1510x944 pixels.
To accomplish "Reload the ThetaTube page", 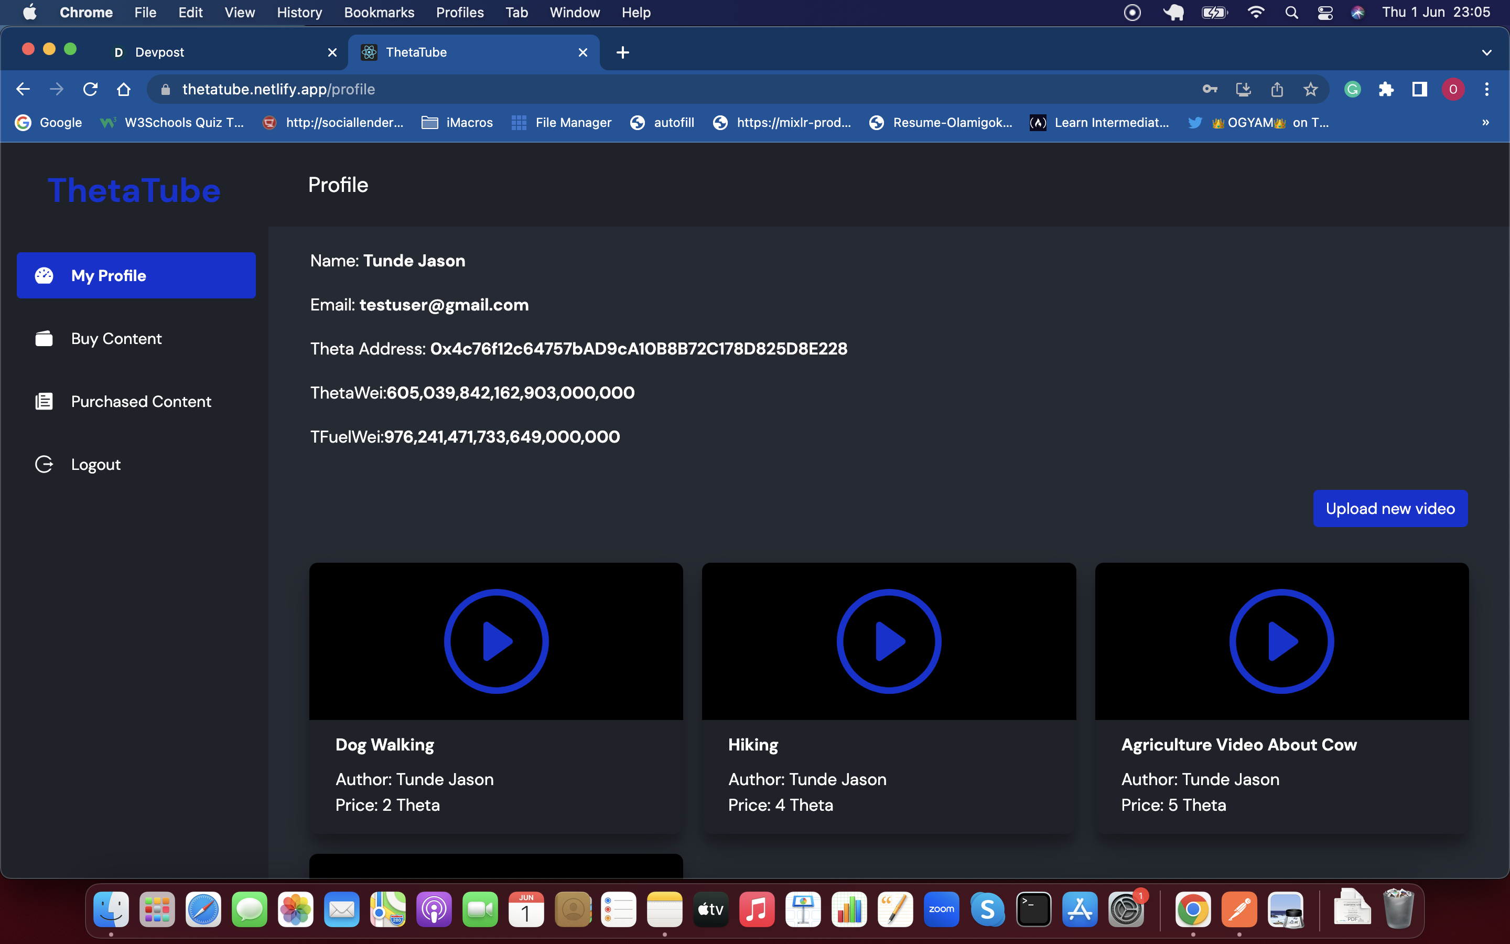I will pos(90,89).
